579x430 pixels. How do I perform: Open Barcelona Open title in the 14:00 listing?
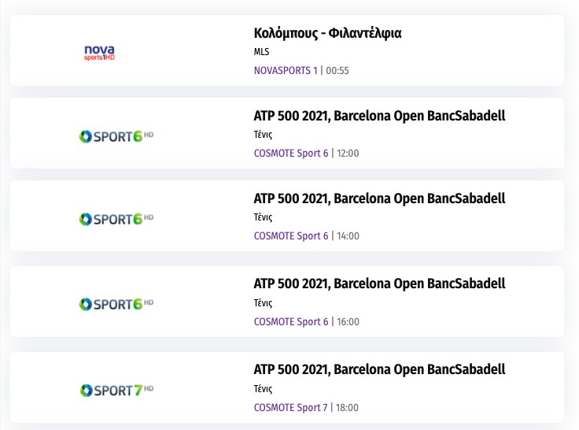coord(379,198)
